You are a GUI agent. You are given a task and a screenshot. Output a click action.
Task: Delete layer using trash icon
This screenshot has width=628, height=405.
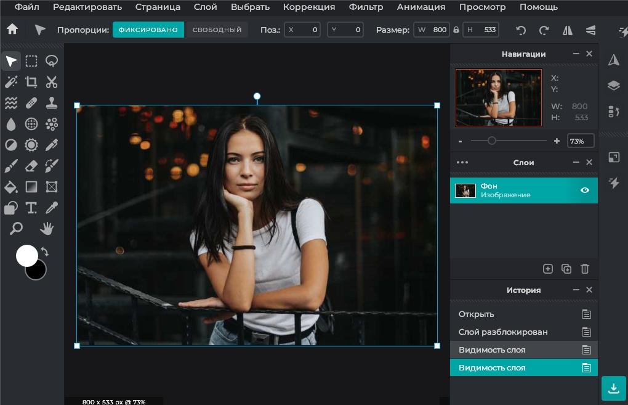tap(585, 269)
